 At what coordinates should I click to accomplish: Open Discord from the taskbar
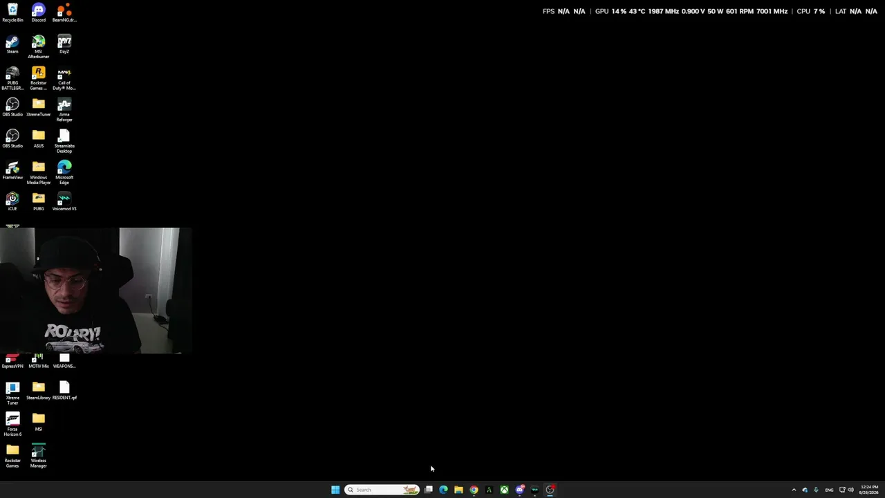(519, 490)
